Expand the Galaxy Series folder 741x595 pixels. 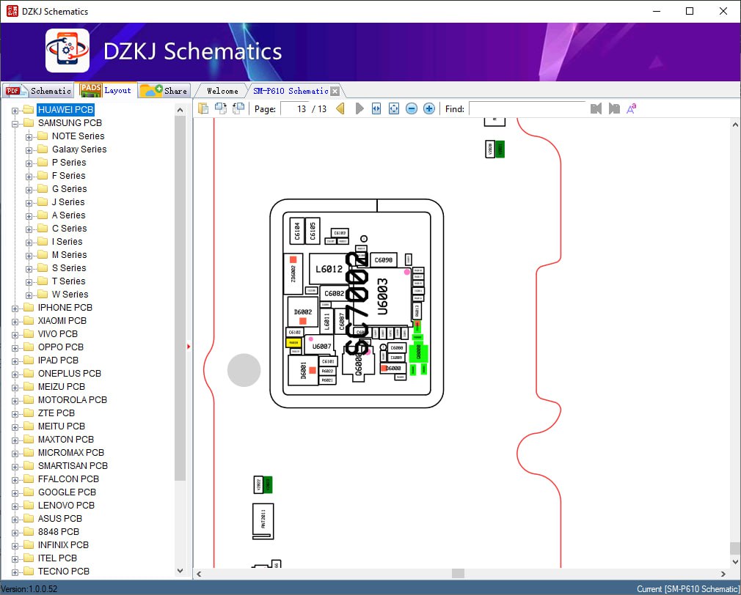pyautogui.click(x=29, y=150)
